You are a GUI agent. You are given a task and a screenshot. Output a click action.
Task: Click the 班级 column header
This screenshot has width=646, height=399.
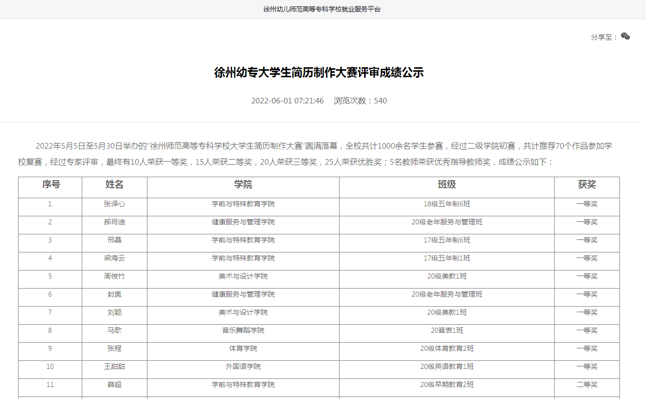[x=447, y=185]
